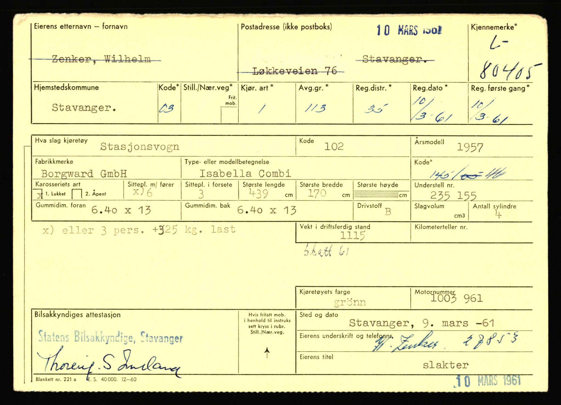561x405 pixels.
Task: Click the 'Sittepl. i forsete' value '3'
Action: (x=201, y=194)
